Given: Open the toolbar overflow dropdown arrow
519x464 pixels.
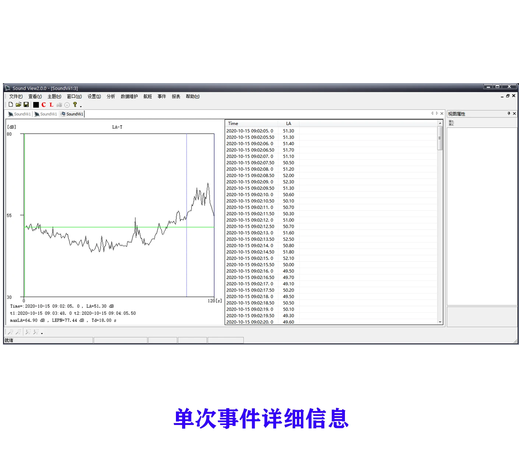Looking at the screenshot, I should [81, 106].
